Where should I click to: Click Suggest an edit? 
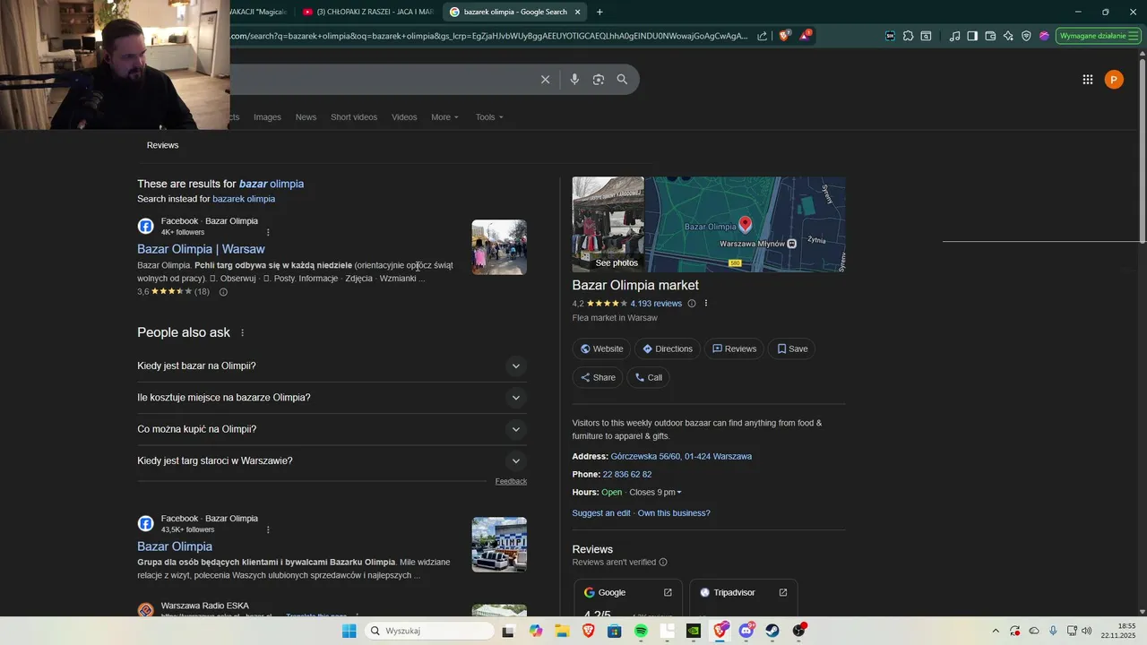[601, 513]
